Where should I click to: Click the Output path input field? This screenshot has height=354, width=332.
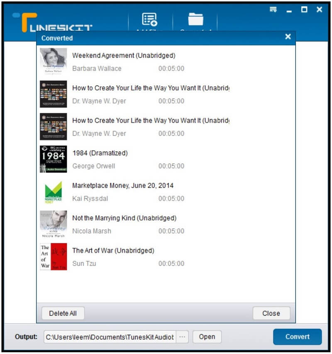[110, 337]
